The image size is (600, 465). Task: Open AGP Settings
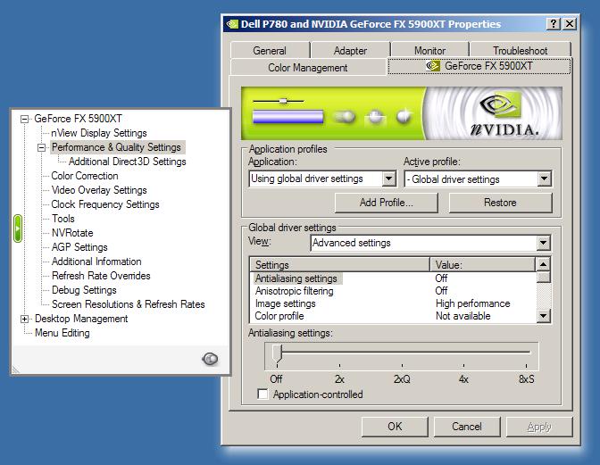pos(79,247)
